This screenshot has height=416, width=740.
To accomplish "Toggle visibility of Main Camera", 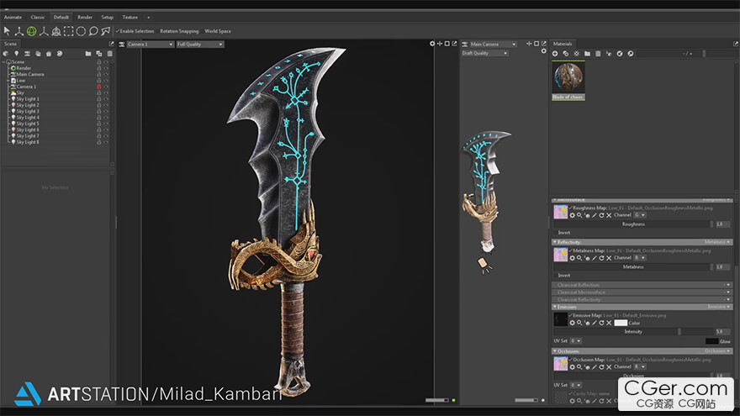I will pos(106,75).
